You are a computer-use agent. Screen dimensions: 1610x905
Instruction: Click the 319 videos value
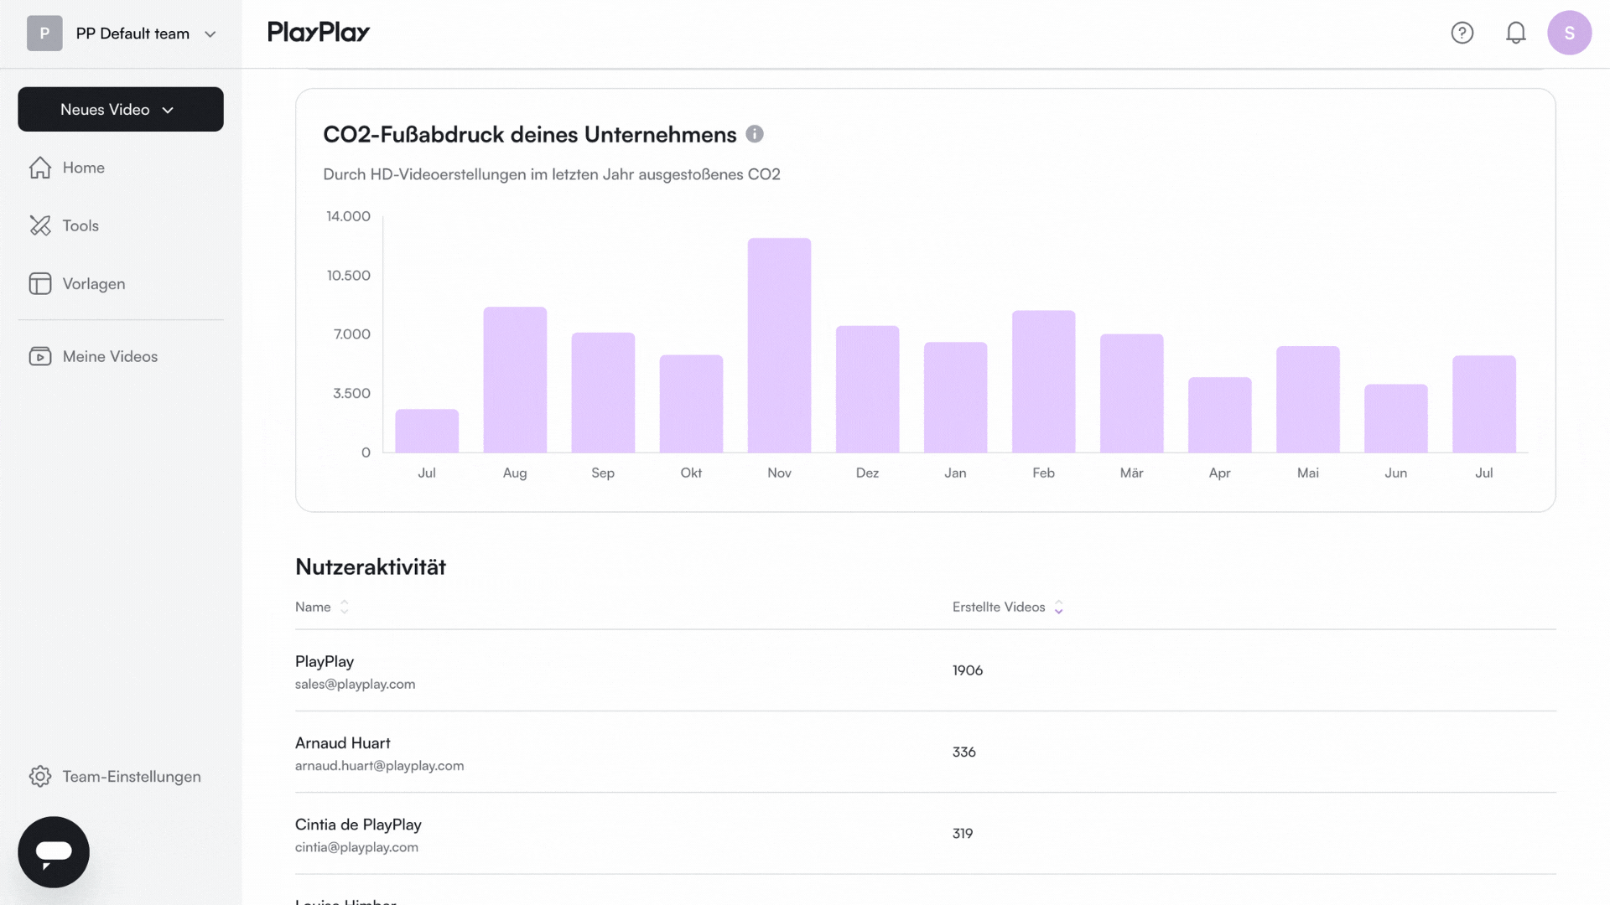[963, 833]
